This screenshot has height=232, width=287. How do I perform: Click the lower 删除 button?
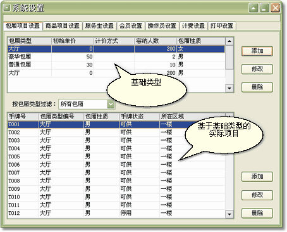click(x=257, y=213)
